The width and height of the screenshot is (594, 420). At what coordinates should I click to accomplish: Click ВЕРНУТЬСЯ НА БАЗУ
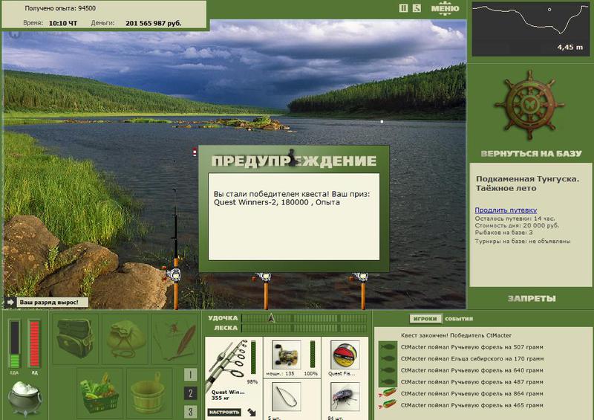coord(531,154)
